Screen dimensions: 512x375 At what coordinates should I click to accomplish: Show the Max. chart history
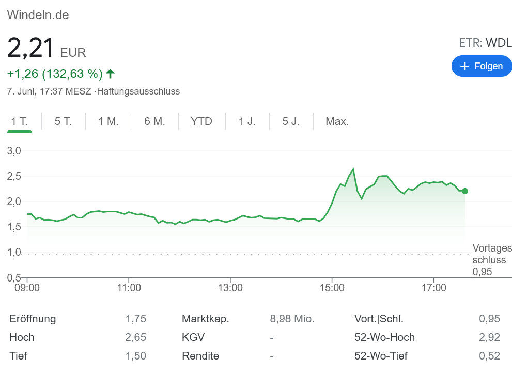(x=337, y=121)
